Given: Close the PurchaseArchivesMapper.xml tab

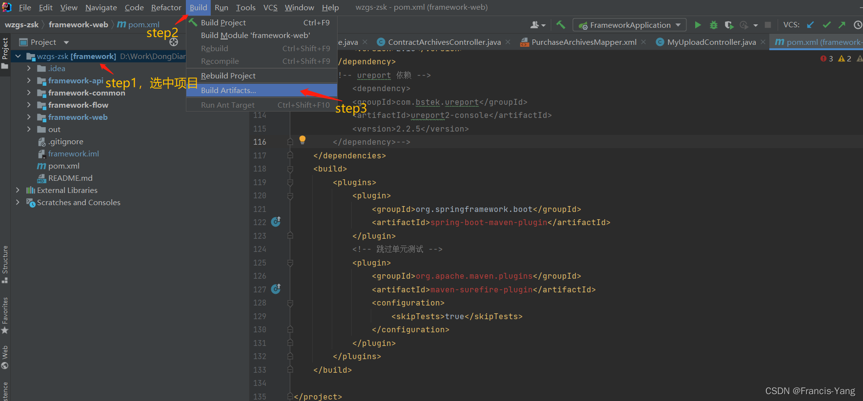Looking at the screenshot, I should (643, 42).
